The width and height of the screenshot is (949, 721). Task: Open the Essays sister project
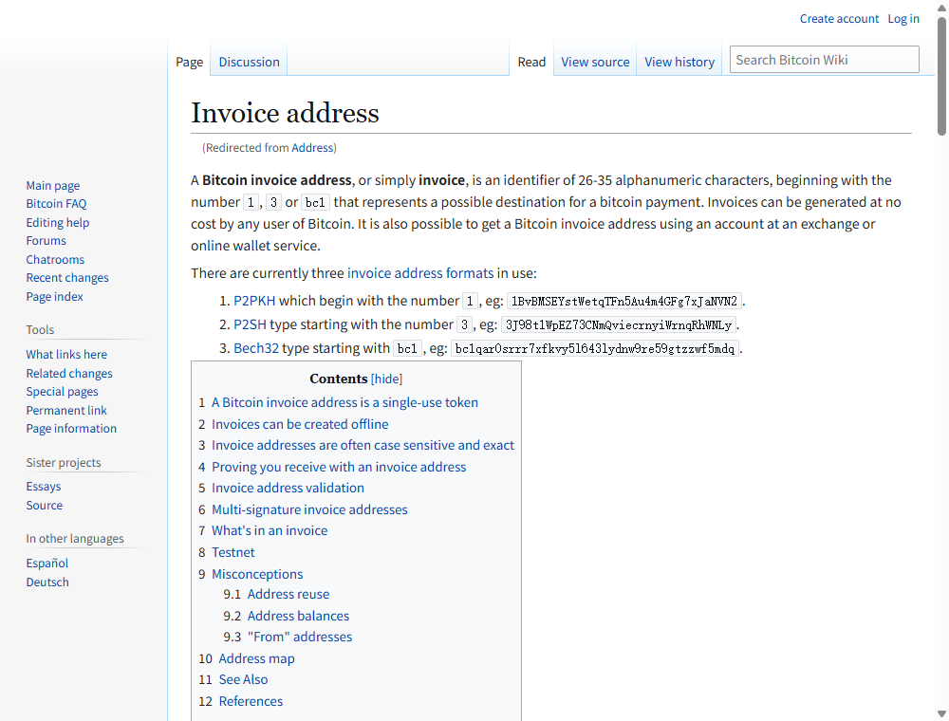pos(44,487)
